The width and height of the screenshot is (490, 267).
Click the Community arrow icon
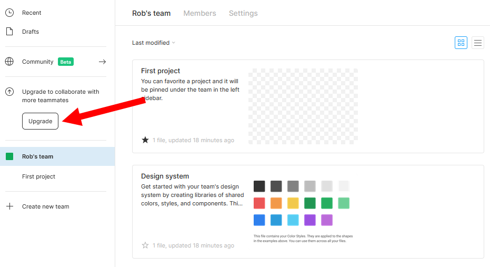click(x=103, y=62)
